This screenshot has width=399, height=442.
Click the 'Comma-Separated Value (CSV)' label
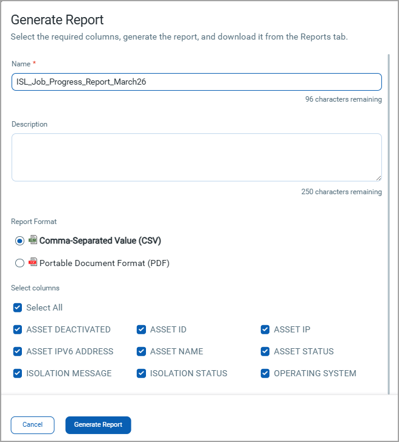[100, 240]
